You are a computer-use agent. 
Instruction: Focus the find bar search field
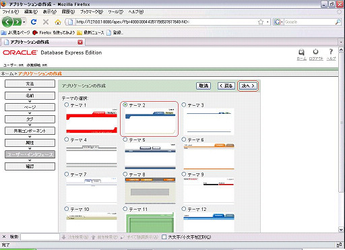40,237
